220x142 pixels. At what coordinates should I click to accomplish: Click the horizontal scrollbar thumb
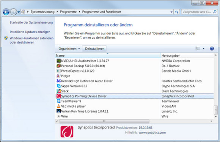(x=104, y=121)
